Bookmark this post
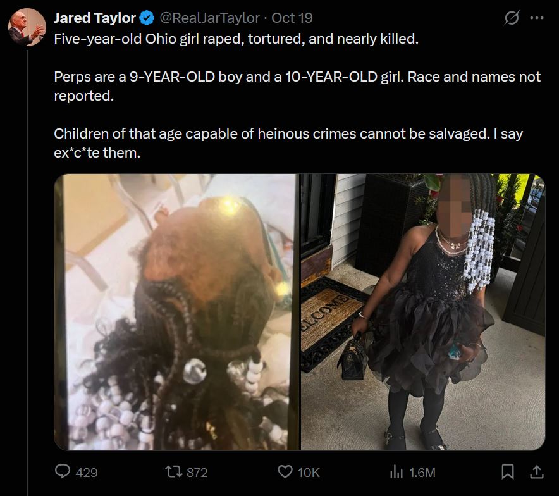The height and width of the screenshot is (496, 559). tap(508, 472)
